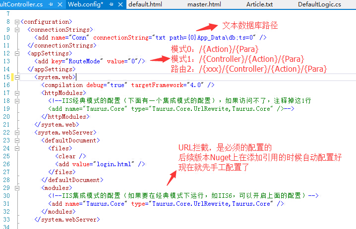This screenshot has width=356, height=229.
Task: Collapse the appSettings section on line 12
Action: click(x=17, y=54)
